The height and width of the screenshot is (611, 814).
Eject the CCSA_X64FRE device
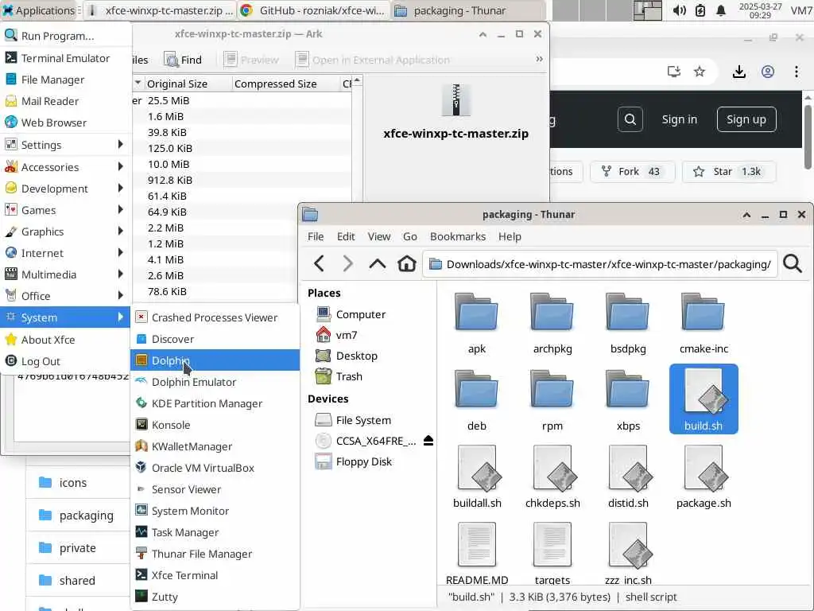428,441
